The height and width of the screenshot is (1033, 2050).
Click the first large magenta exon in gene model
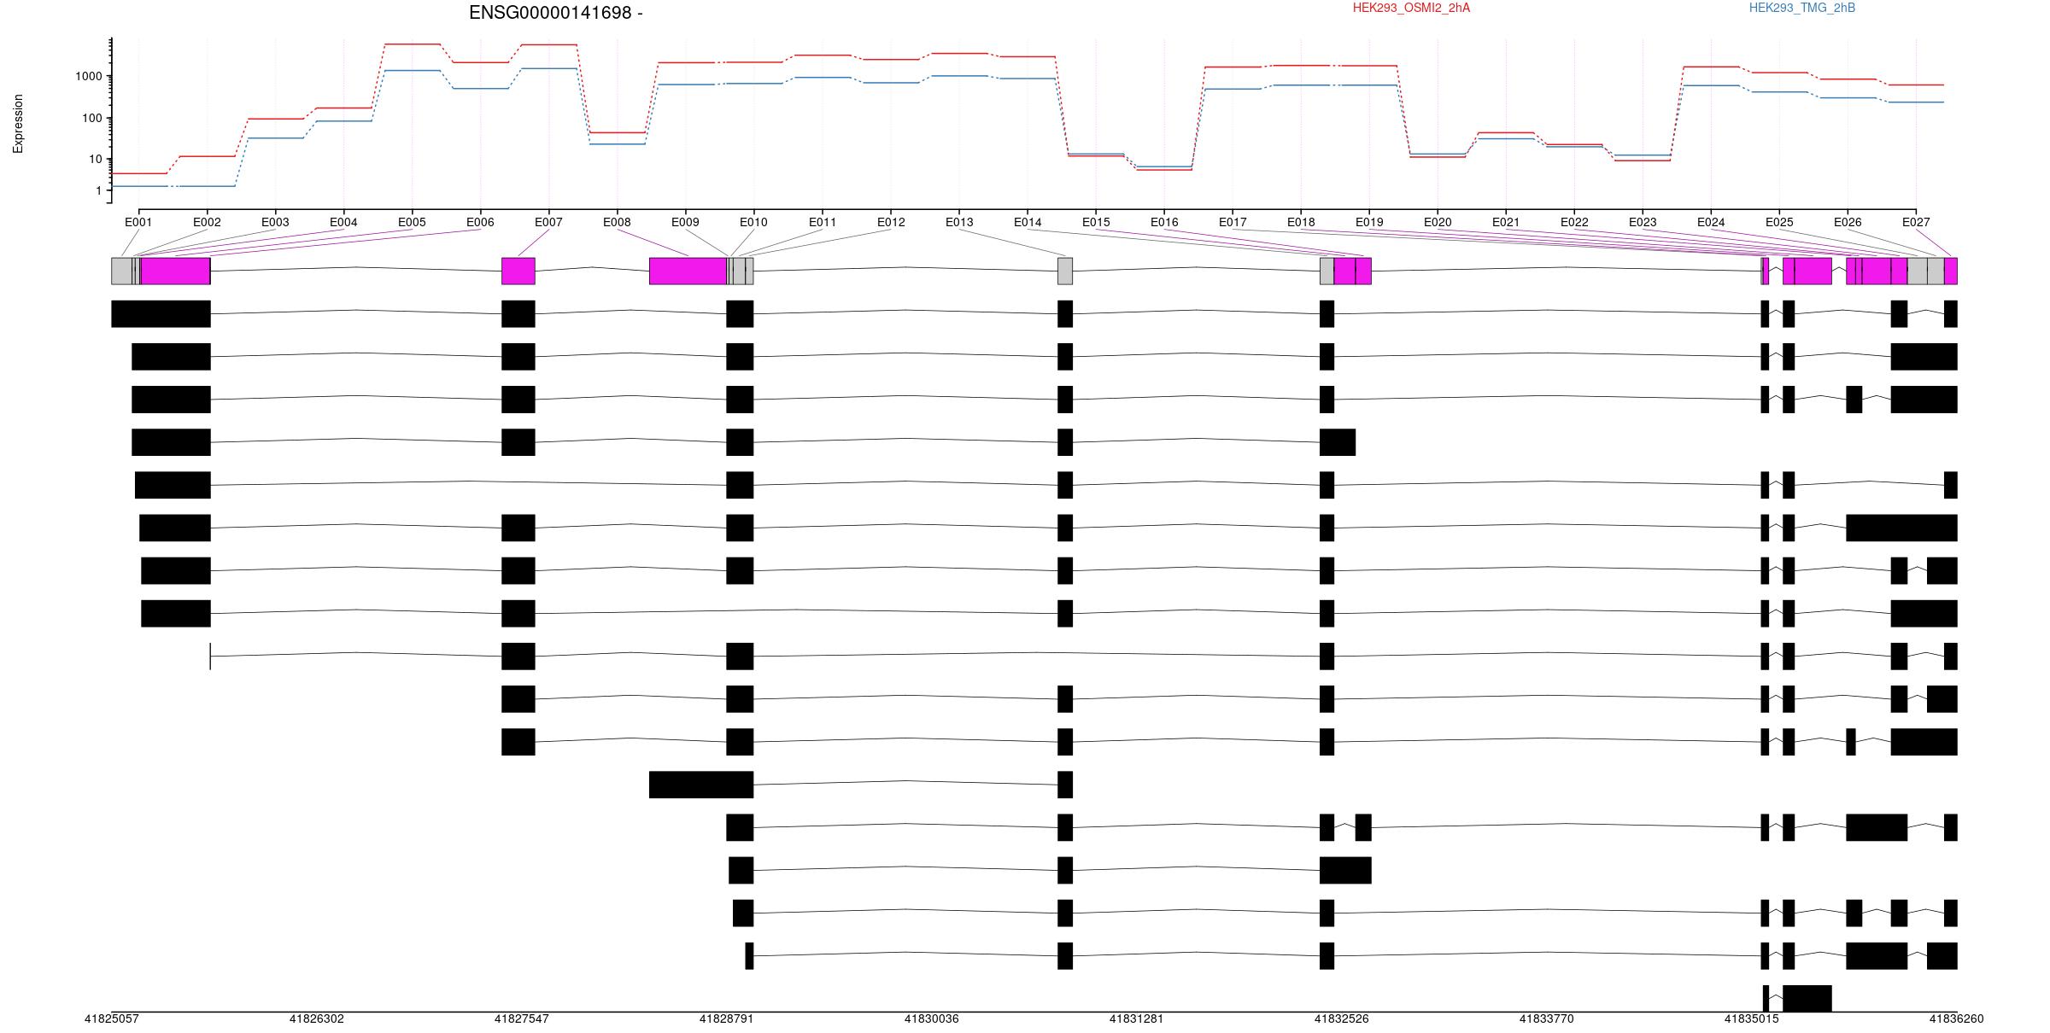point(175,271)
